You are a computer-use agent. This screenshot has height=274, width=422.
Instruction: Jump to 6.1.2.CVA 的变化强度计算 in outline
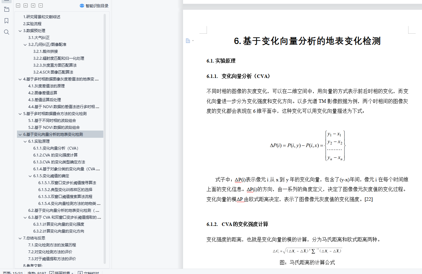click(56, 155)
